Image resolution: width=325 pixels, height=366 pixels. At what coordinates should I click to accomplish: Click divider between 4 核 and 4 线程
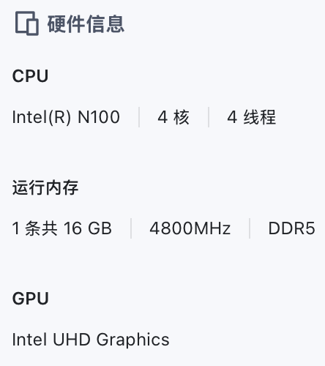point(209,117)
